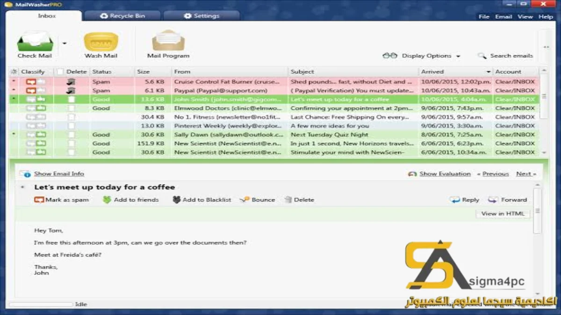Click Delete in the preview toolbar
Viewport: 561px width, 315px height.
pos(299,200)
